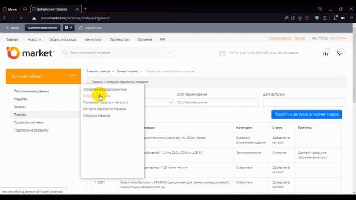Click the browser address bar URL
The height and width of the screenshot is (200, 356).
pyautogui.click(x=75, y=18)
